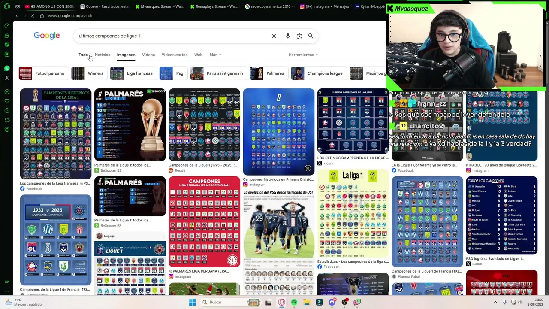Go to Google homepage via logo
This screenshot has width=549, height=309.
(47, 36)
